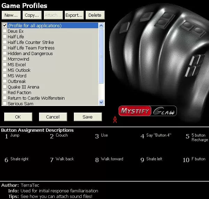Enable Quake III Arena checkbox
Image resolution: width=209 pixels, height=199 pixels.
click(5, 87)
